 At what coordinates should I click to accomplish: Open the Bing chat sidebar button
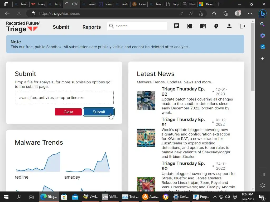point(262,13)
